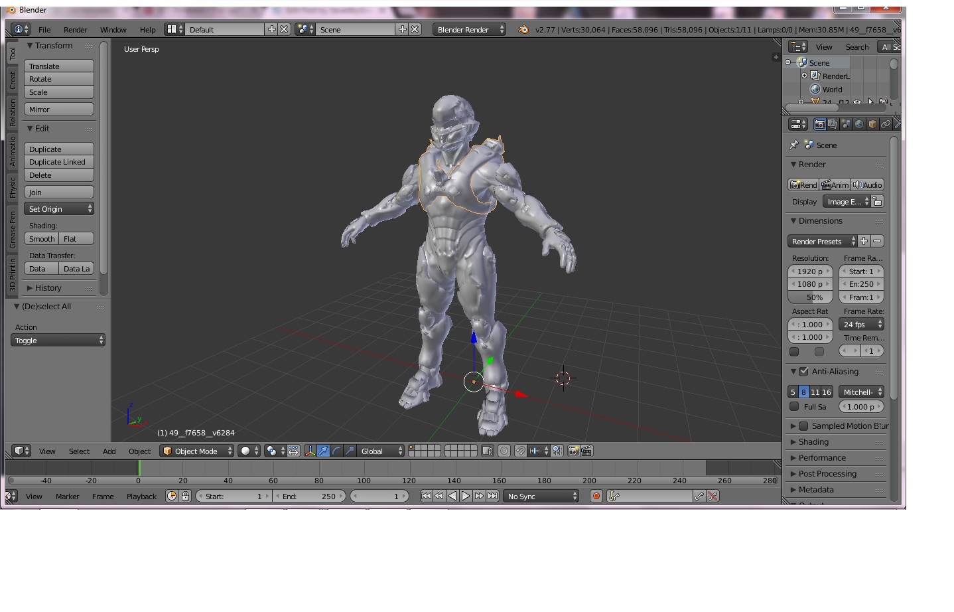
Task: Switch to the Create tool shelf tab
Action: pos(12,81)
